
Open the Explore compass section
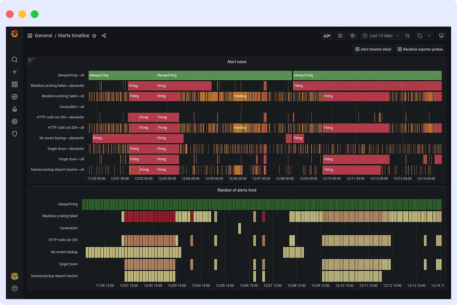pos(15,97)
